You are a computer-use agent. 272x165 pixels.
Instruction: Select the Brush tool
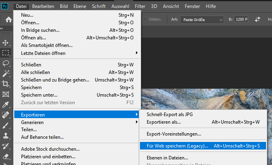pos(6,126)
